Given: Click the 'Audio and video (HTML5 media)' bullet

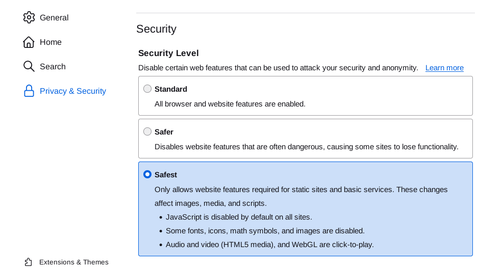Looking at the screenshot, I should 270,245.
